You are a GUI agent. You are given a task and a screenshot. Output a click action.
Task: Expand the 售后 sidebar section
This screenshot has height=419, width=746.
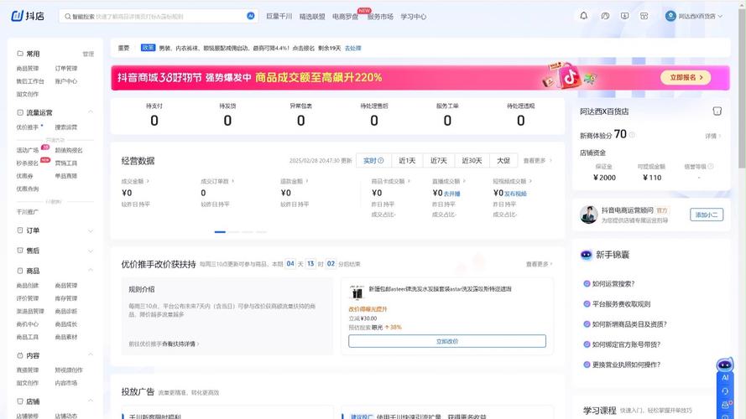(91, 251)
